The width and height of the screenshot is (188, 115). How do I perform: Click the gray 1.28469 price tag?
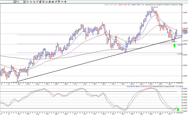[185, 41]
